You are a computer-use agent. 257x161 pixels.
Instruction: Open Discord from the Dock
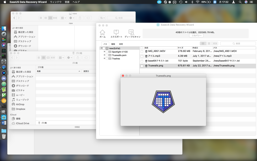tap(4, 78)
